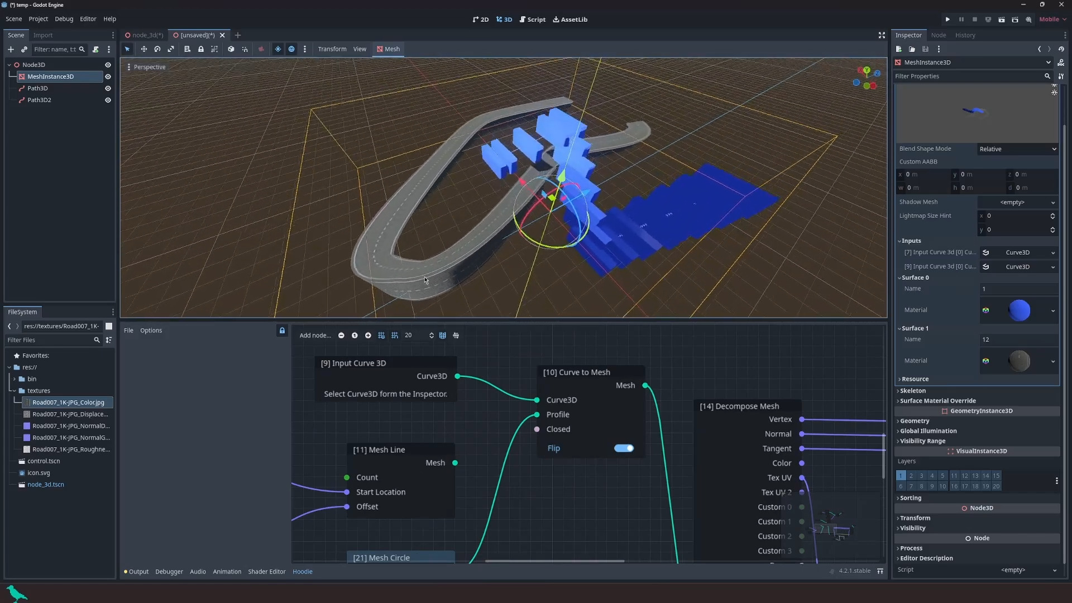Open the Shadow Mesh empty dropdown
Screen dimensions: 1072x603
click(1018, 202)
